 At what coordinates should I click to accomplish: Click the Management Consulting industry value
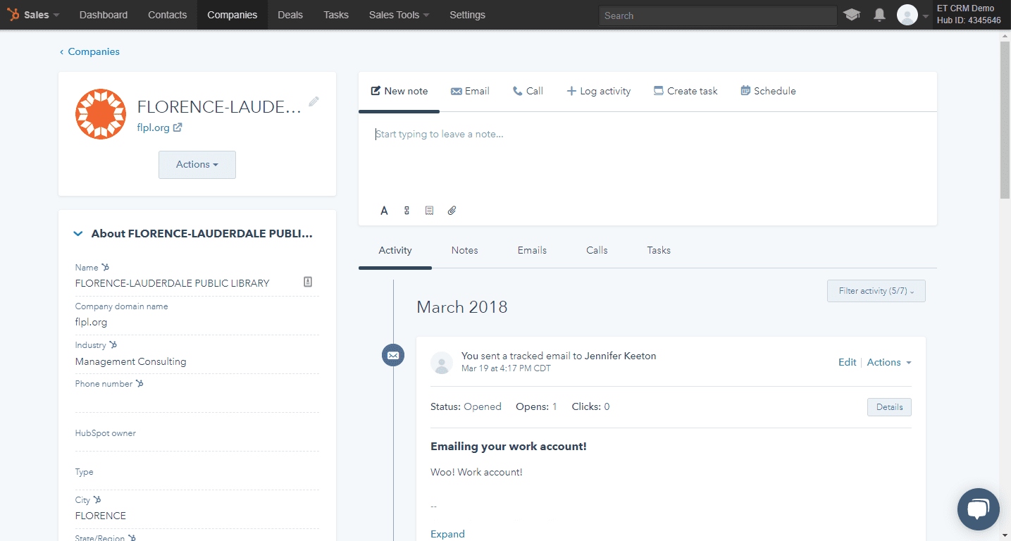pos(131,361)
